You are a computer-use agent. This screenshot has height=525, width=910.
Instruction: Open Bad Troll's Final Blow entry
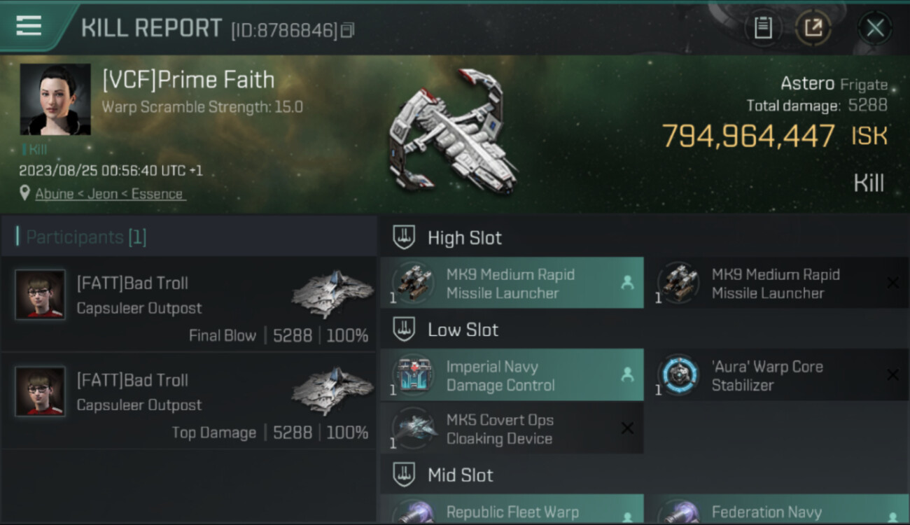point(188,303)
